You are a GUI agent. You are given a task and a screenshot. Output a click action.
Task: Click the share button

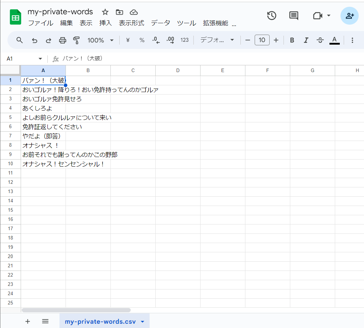[349, 16]
